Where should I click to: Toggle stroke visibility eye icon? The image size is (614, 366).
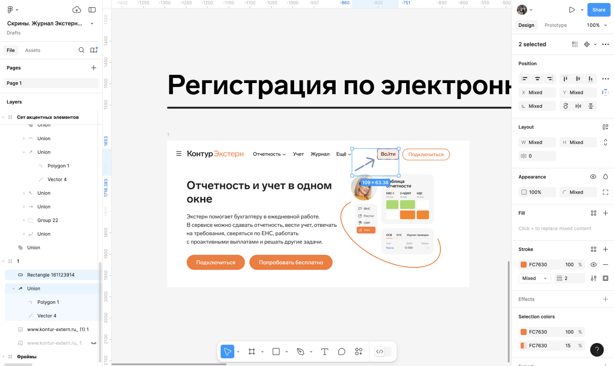[593, 264]
